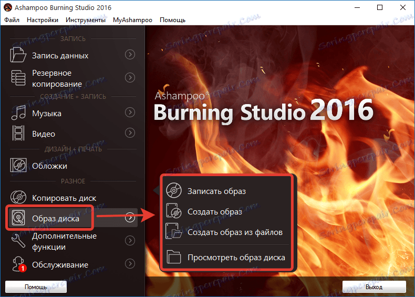The height and width of the screenshot is (297, 415).
Task: Open Запись данных label
Action: tap(60, 55)
